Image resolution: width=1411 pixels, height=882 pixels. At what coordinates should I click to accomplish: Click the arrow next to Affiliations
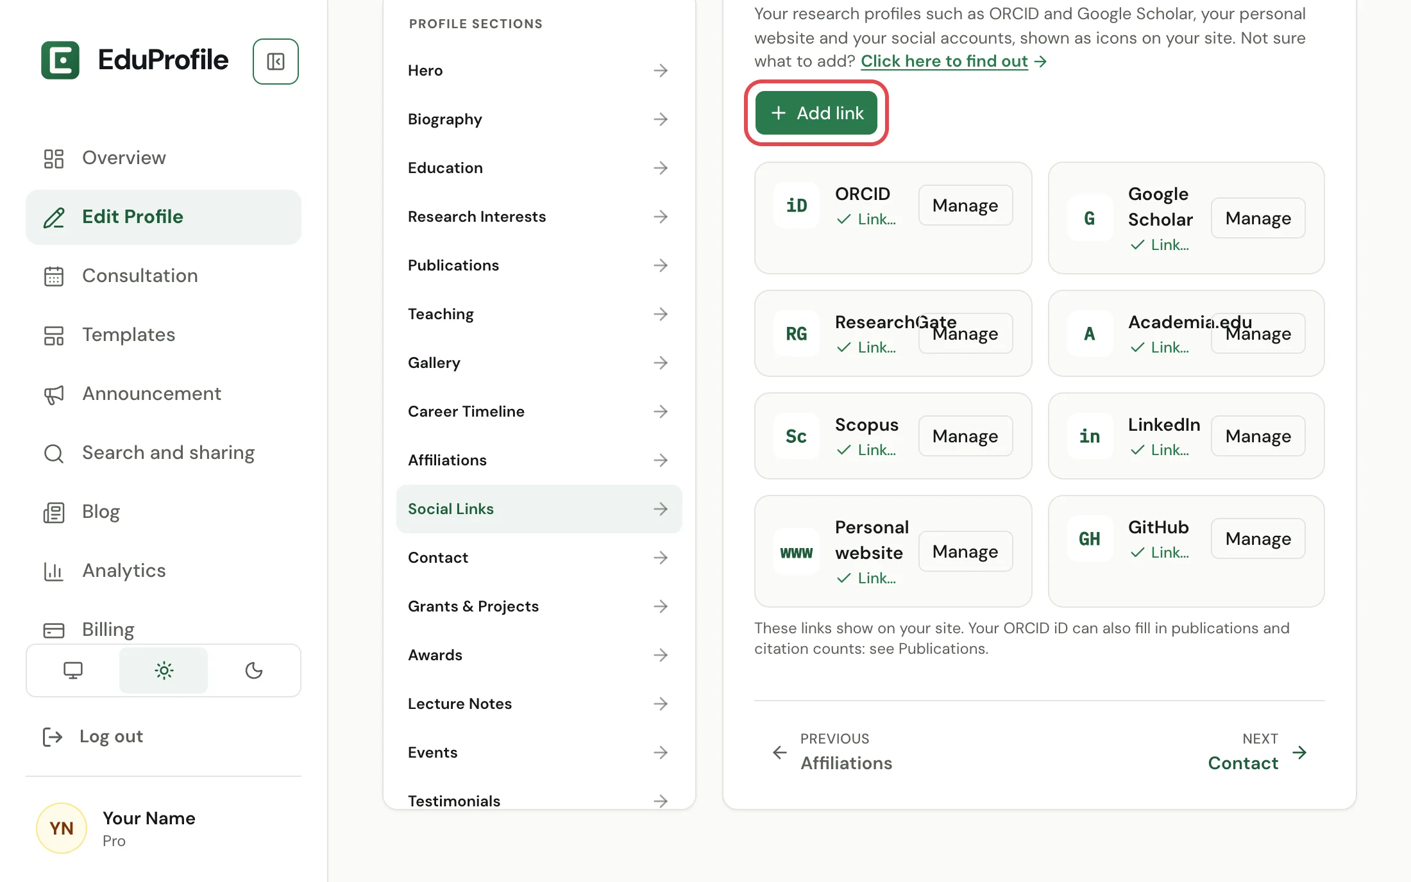point(661,460)
